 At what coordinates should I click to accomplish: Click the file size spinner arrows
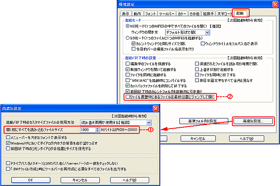point(97,130)
